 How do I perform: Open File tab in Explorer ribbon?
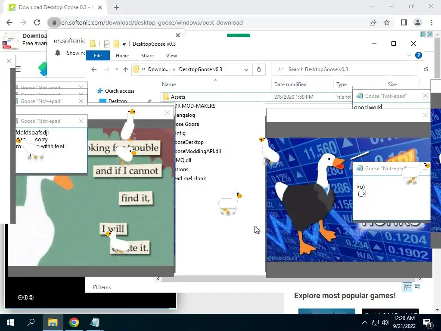coord(98,56)
